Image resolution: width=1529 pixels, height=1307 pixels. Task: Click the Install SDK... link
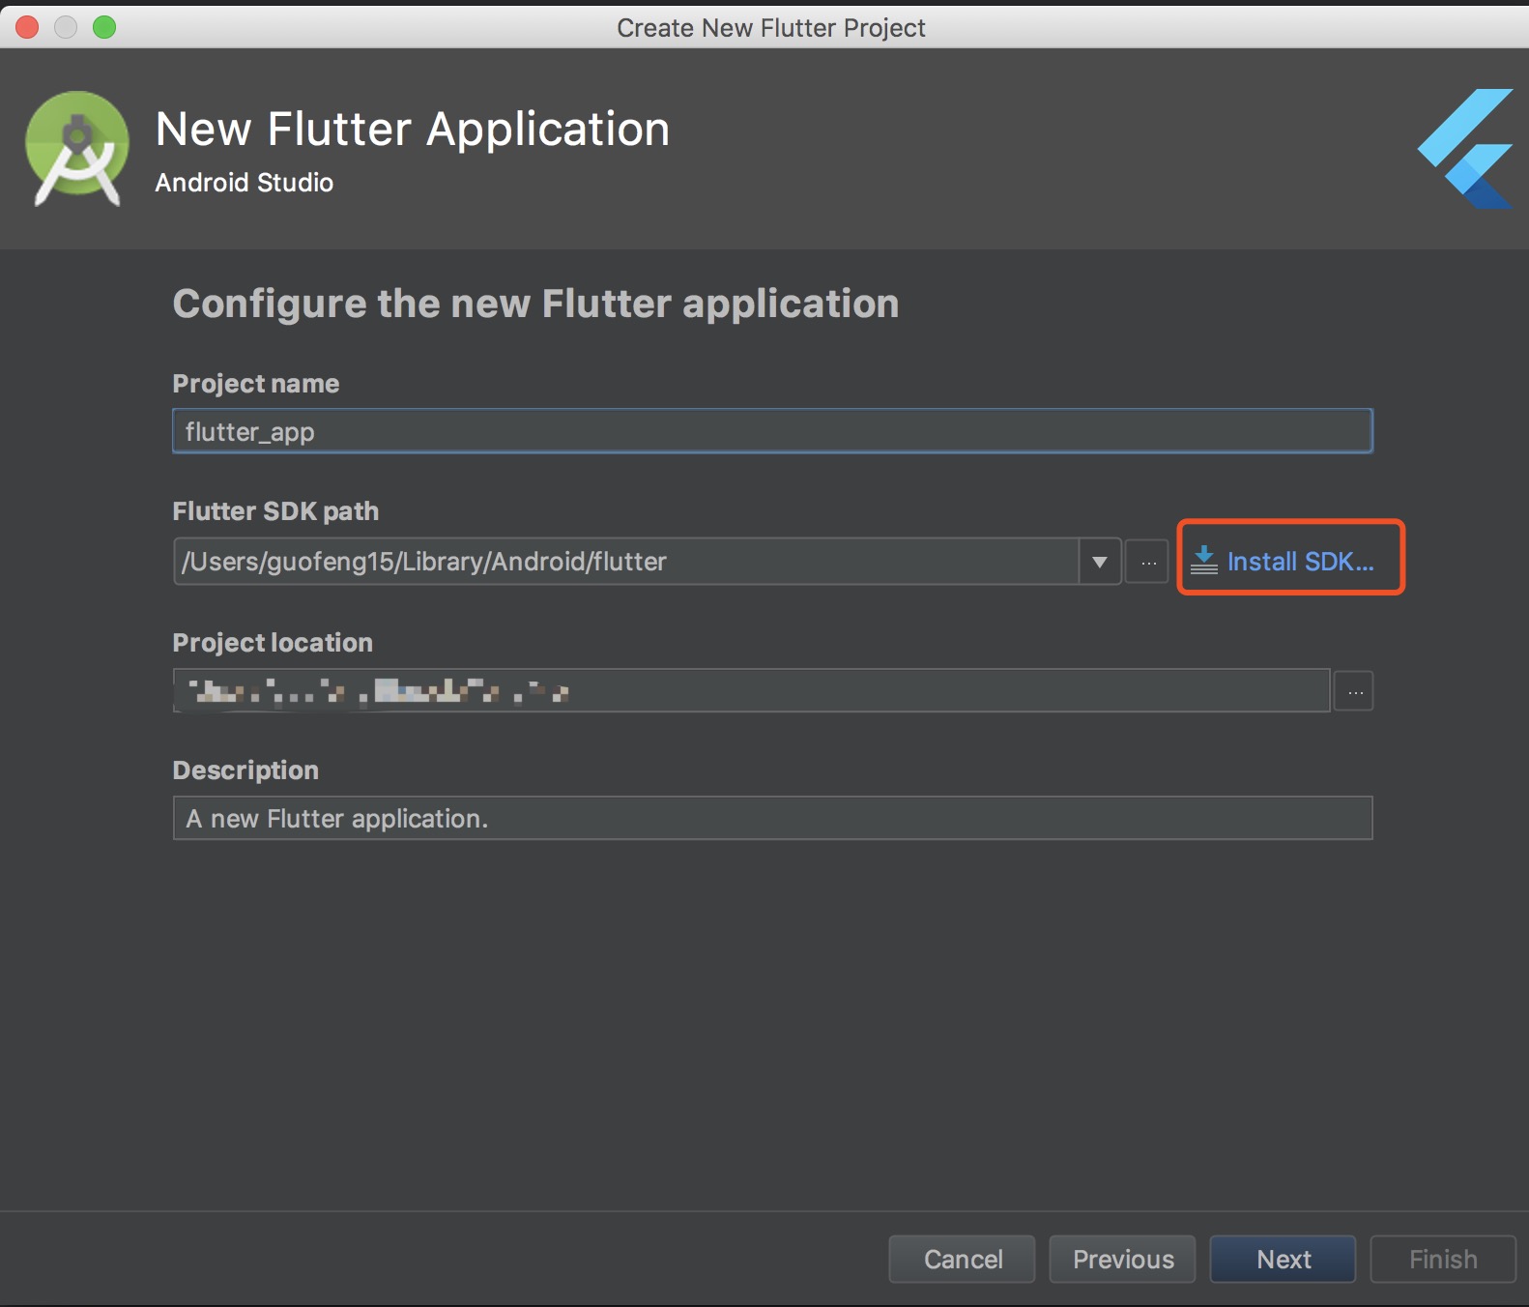(1300, 562)
